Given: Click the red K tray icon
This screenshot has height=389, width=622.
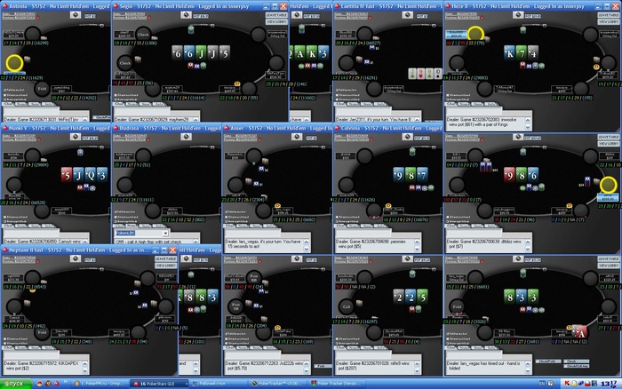Looking at the screenshot, I should pos(567,384).
